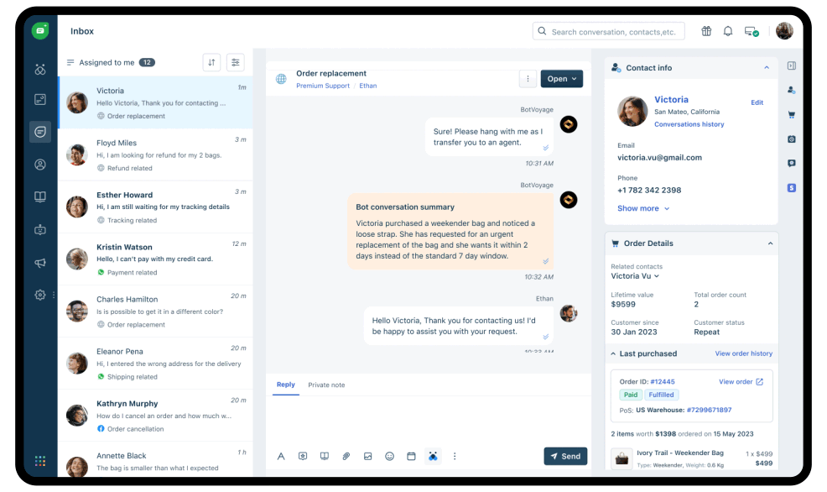Viewport: 827px width, 492px height.
Task: Open the bot icon in left sidebar
Action: 39,229
